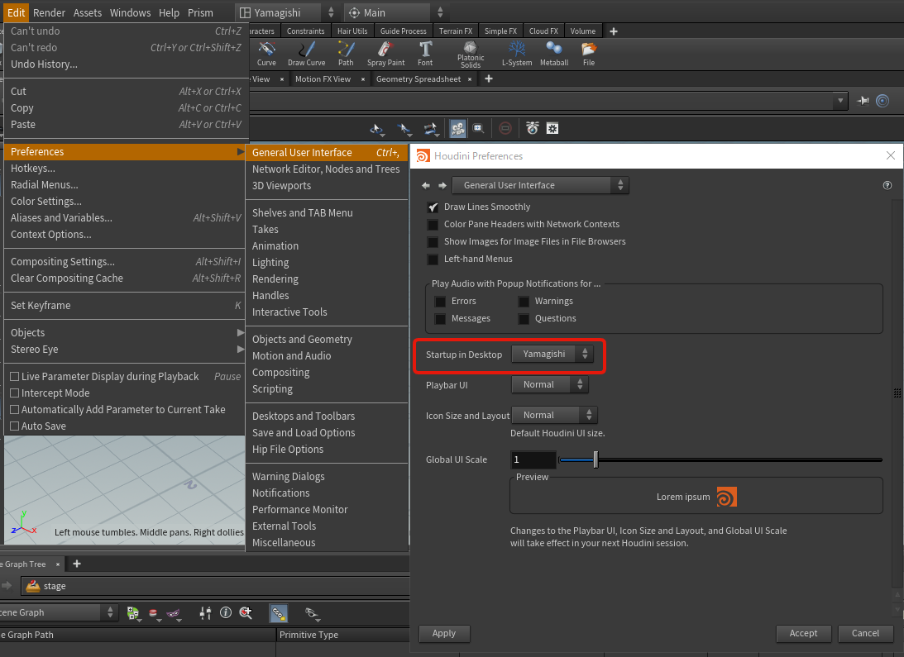Check the Questions audio notification box
This screenshot has width=904, height=657.
click(x=524, y=318)
